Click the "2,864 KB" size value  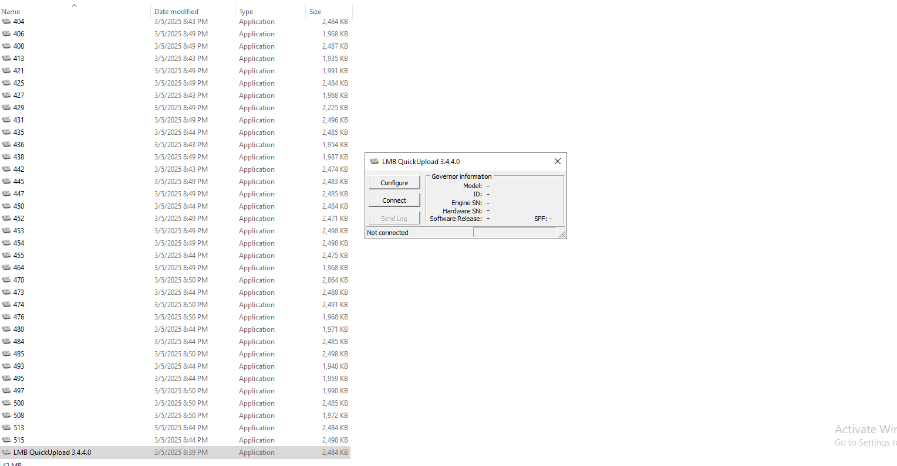point(335,280)
